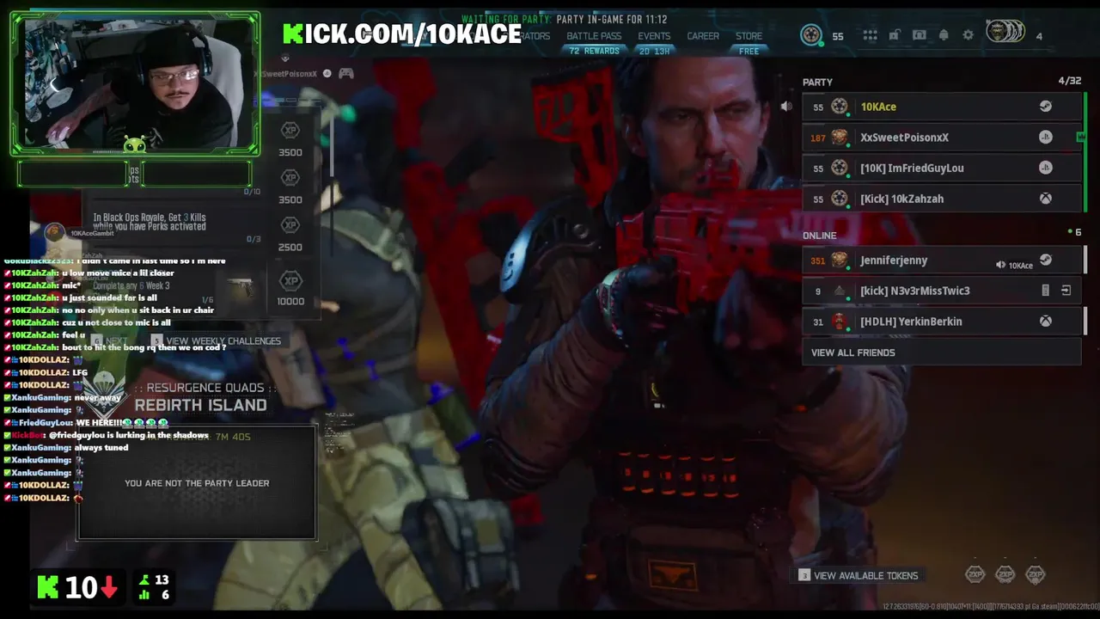Click View Weekly Challenges
The height and width of the screenshot is (619, 1100).
point(217,341)
